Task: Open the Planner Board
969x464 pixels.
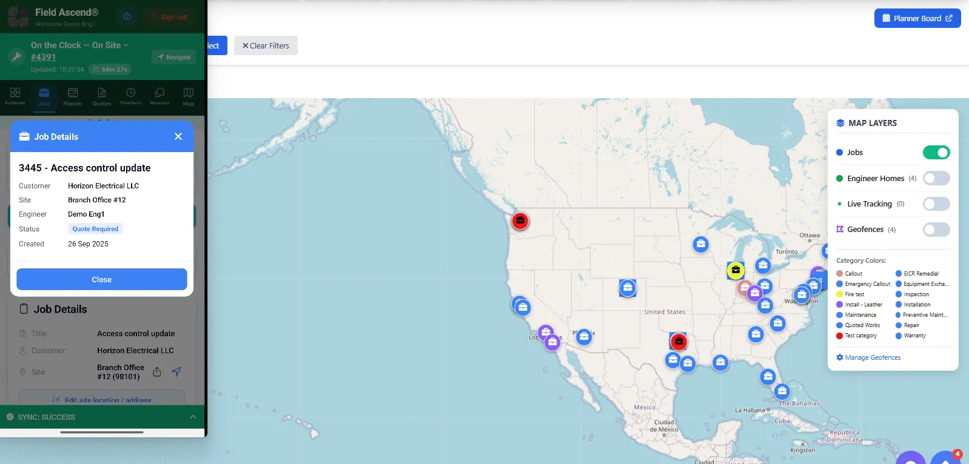Action: (917, 18)
